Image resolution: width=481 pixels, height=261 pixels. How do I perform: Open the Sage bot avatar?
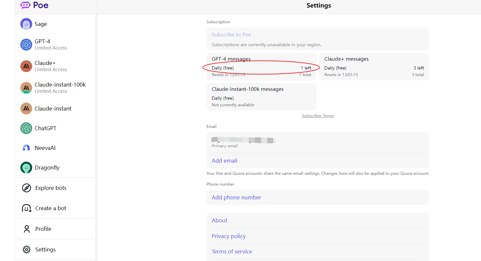(x=26, y=24)
